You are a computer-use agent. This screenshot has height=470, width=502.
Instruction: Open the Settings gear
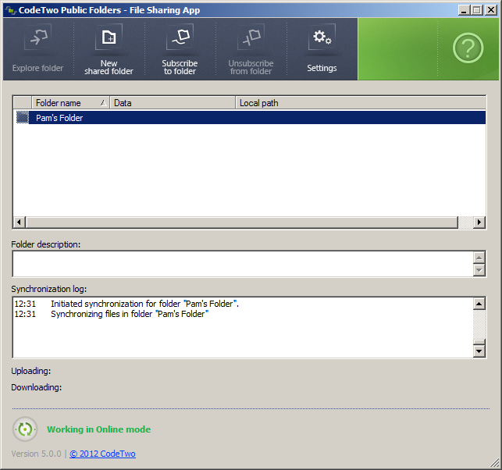pos(322,48)
